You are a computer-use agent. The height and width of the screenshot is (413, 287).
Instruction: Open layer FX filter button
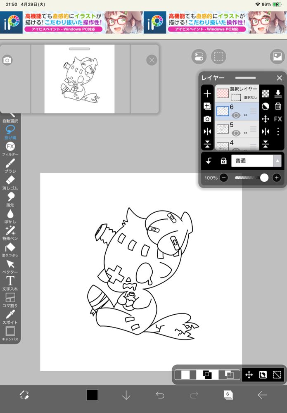(x=278, y=119)
